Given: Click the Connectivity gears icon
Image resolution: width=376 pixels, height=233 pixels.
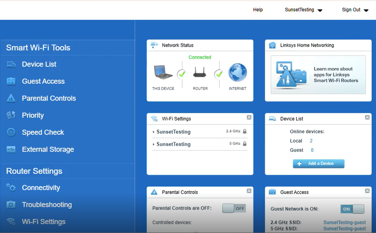Looking at the screenshot, I should pos(11,188).
